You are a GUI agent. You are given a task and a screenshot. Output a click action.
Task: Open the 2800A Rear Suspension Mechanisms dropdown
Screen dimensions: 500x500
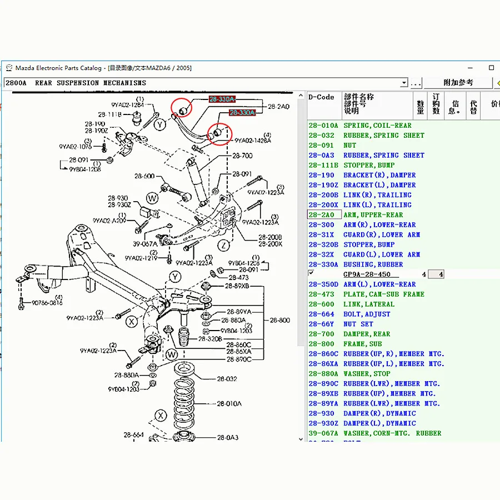click(x=403, y=83)
